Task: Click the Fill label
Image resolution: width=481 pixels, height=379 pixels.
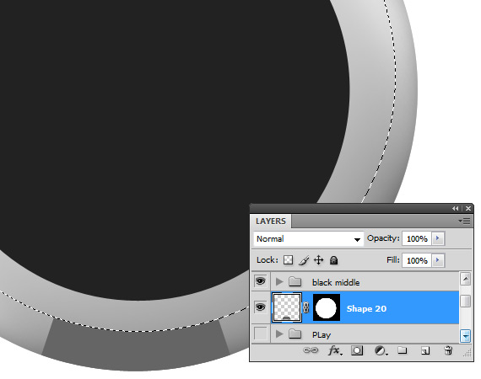Action: [x=393, y=260]
